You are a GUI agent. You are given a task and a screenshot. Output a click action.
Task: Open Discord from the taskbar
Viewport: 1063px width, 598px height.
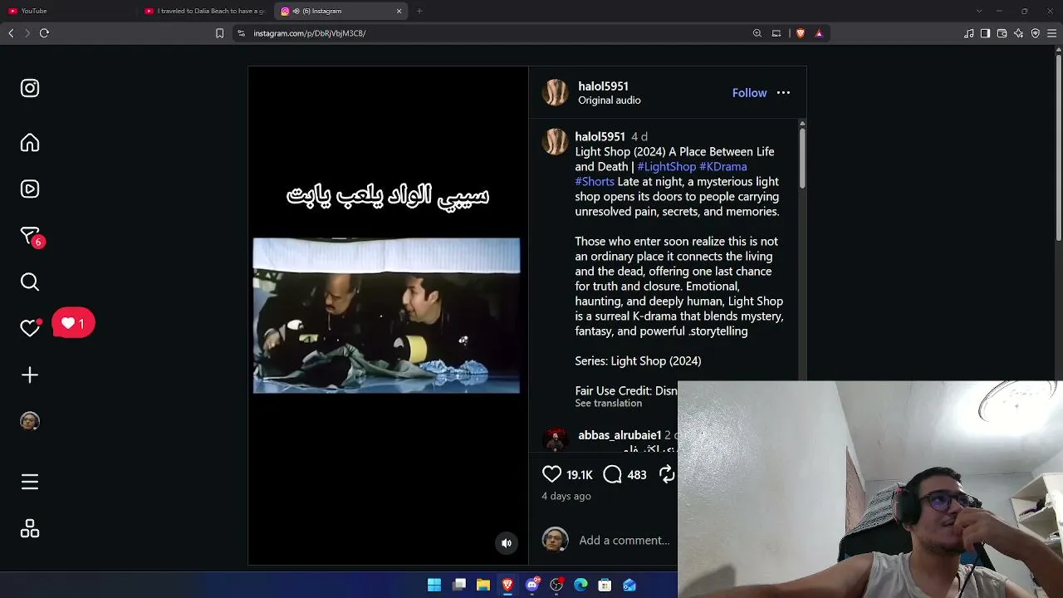click(x=532, y=585)
